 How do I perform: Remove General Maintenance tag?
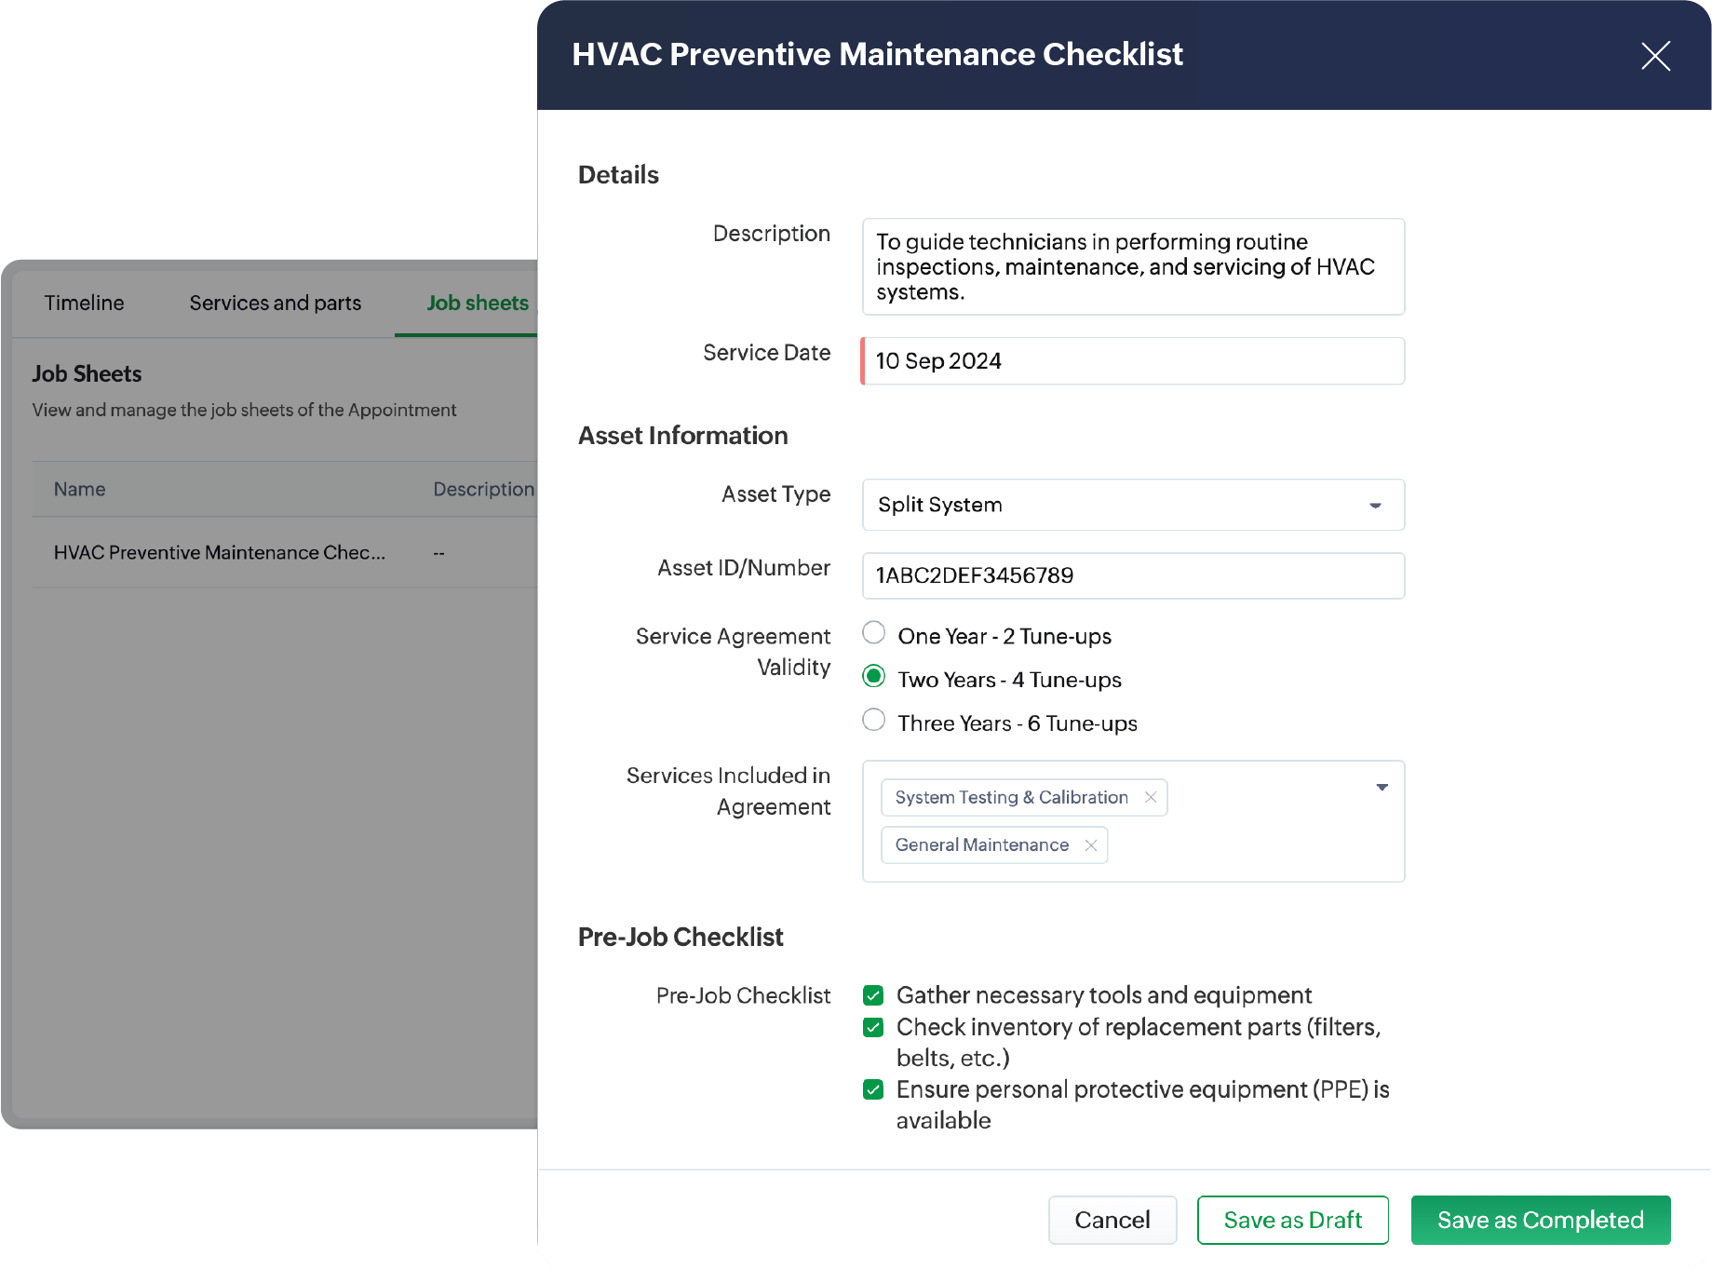(x=1091, y=845)
